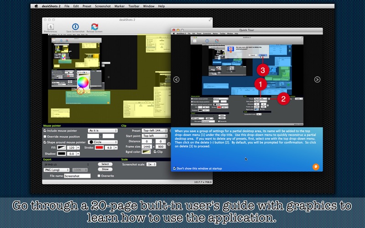Open the Marker menu
The image size is (365, 228).
tap(120, 6)
